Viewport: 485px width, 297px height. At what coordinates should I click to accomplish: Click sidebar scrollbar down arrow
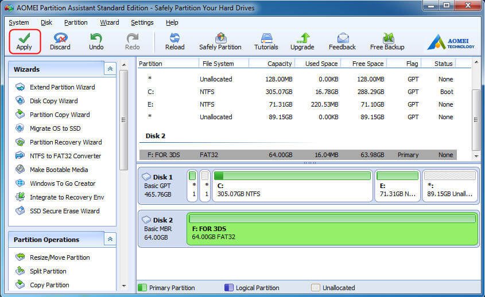[x=124, y=286]
